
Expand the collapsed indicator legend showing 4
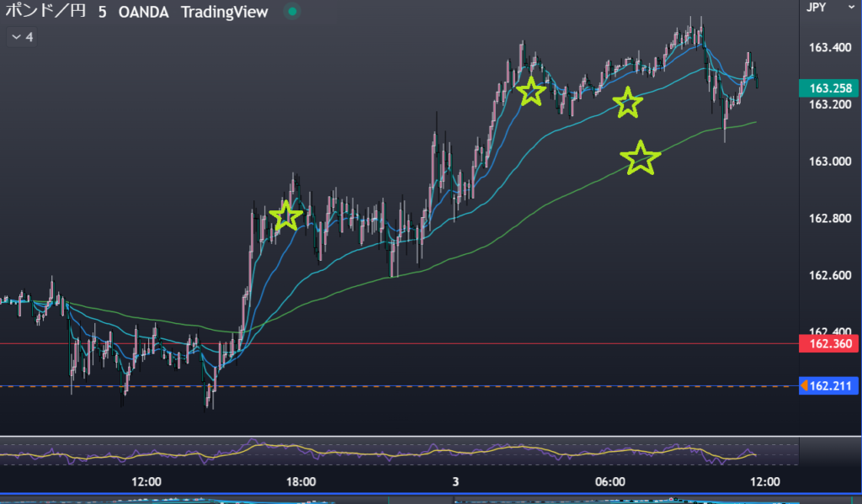tap(20, 38)
